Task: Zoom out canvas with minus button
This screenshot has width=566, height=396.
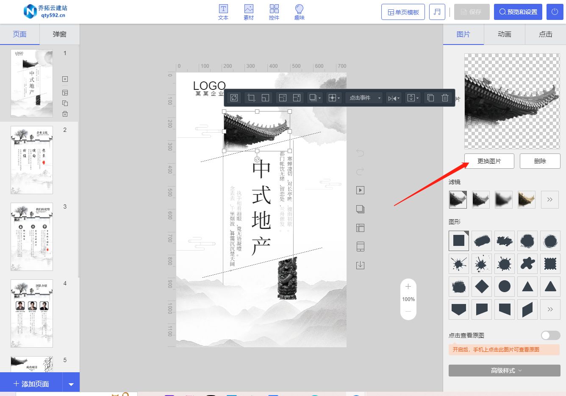Action: pyautogui.click(x=408, y=311)
